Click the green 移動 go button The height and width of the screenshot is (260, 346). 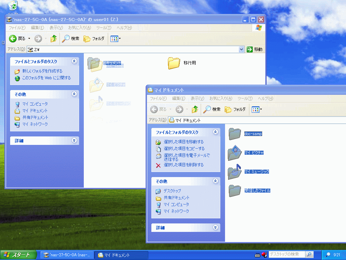tap(254, 49)
